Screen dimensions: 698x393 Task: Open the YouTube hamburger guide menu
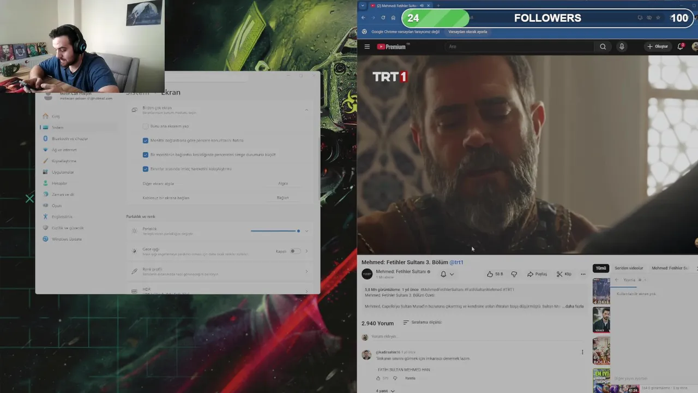(x=367, y=46)
